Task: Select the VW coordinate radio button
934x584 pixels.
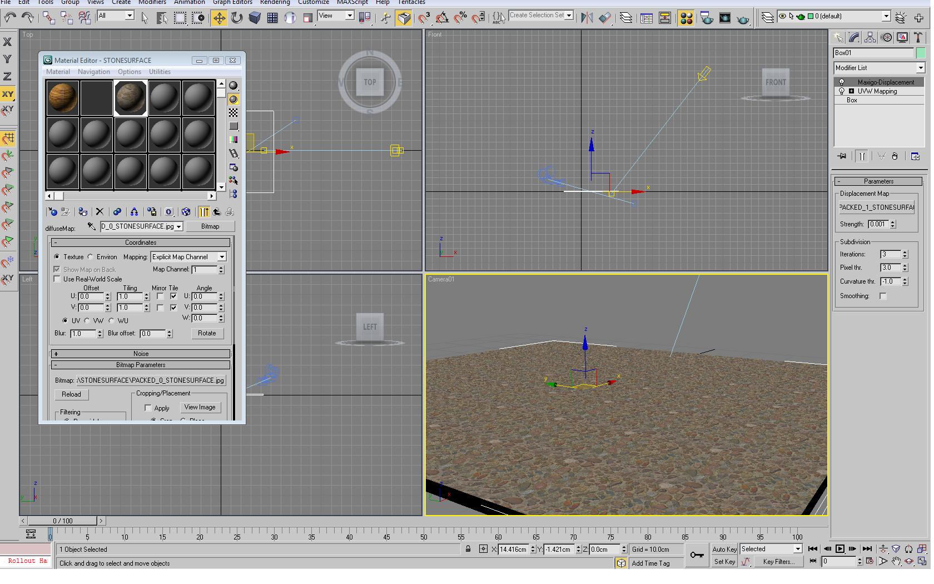Action: point(87,321)
